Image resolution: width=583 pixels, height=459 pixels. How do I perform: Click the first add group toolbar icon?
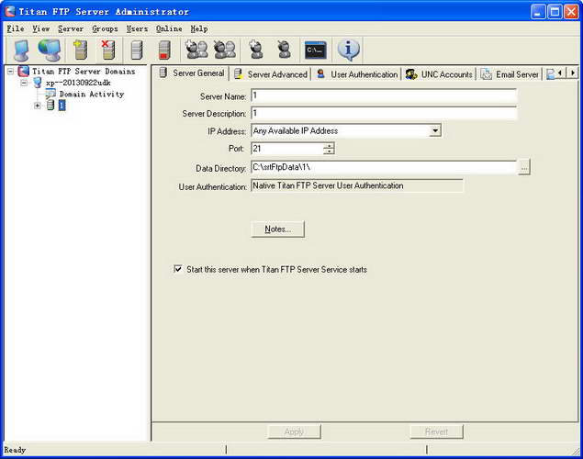[x=196, y=50]
